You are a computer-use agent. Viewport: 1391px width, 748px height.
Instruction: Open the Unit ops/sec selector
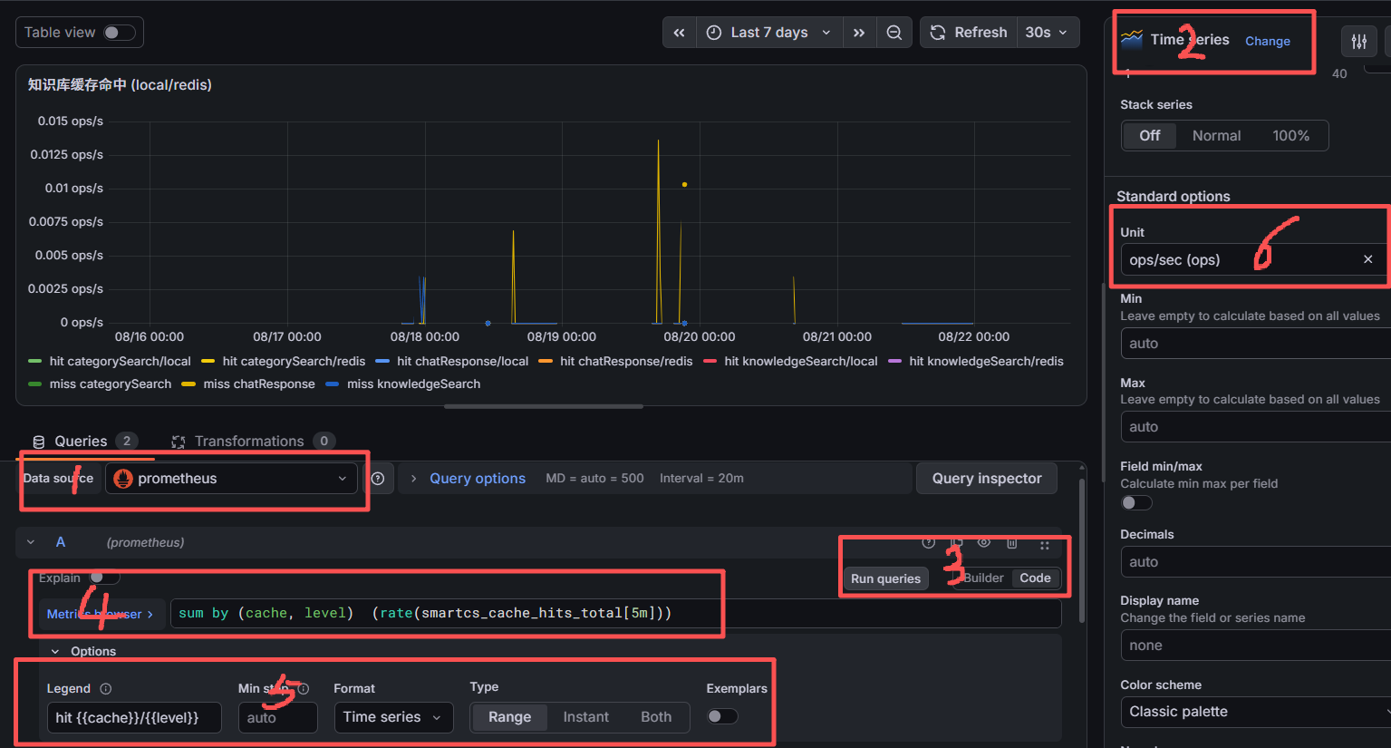[1255, 259]
